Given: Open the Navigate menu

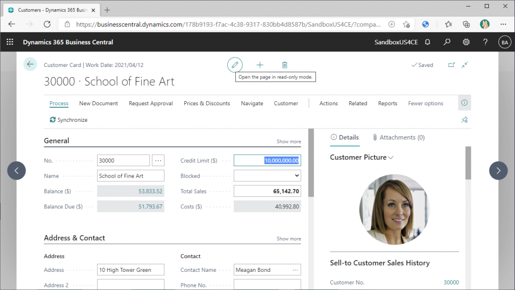Looking at the screenshot, I should [252, 103].
